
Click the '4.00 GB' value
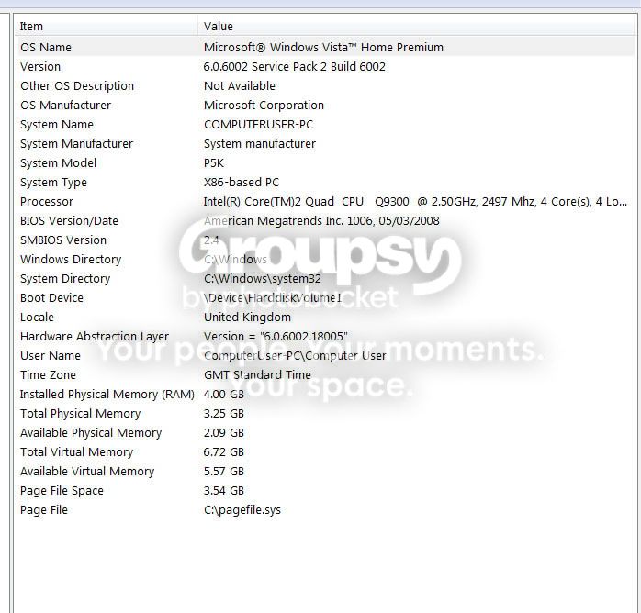click(224, 394)
